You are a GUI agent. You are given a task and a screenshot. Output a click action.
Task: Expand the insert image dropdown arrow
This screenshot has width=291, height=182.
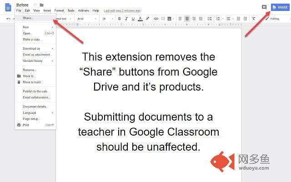point(173,19)
